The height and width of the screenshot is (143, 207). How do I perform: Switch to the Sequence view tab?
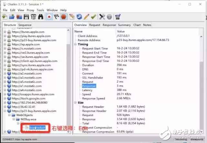pyautogui.click(x=25, y=25)
